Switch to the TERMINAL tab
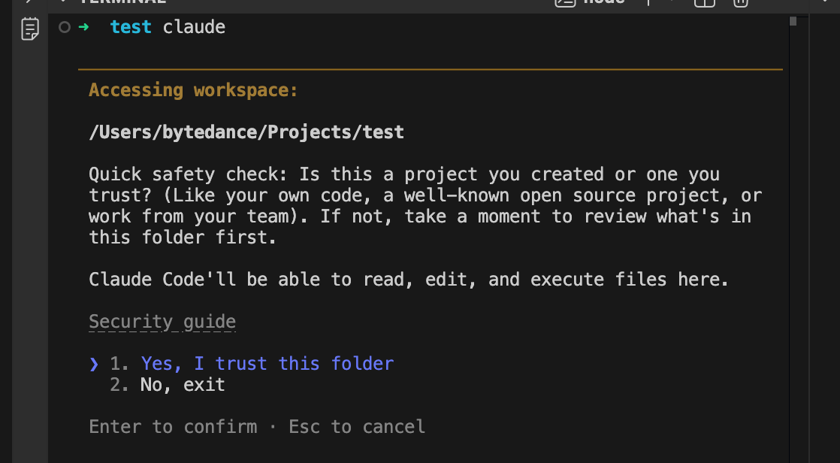 pos(122,2)
